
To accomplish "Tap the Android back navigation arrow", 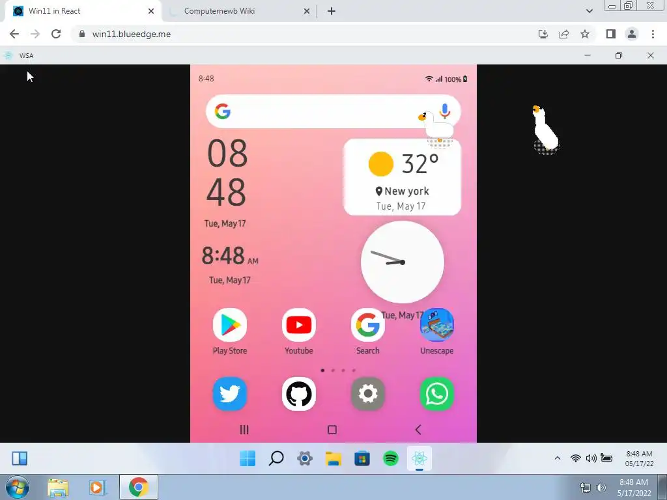I will point(418,430).
